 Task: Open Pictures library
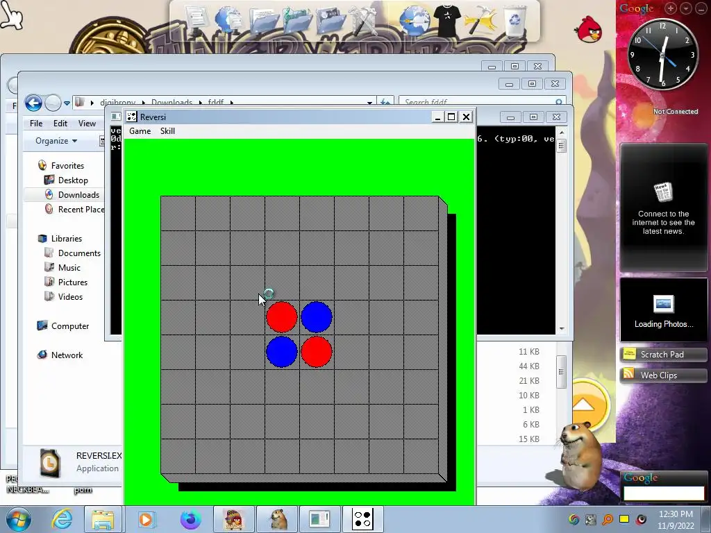coord(72,282)
